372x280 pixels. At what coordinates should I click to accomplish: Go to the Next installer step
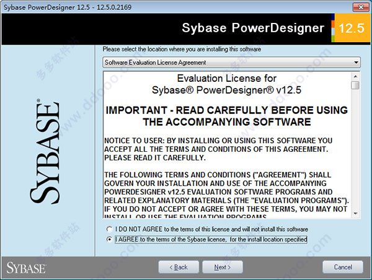click(x=223, y=267)
